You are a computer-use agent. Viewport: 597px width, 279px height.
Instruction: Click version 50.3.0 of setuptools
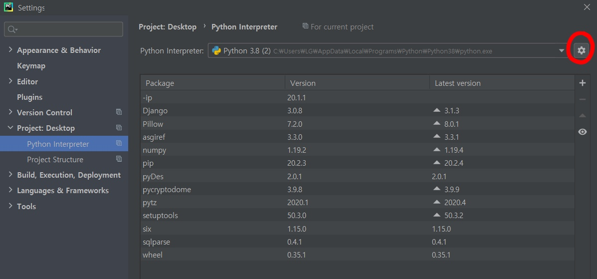click(297, 216)
